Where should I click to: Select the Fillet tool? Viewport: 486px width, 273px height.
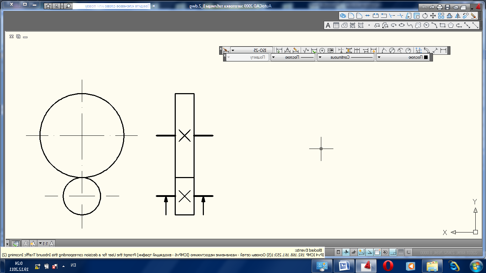click(351, 16)
